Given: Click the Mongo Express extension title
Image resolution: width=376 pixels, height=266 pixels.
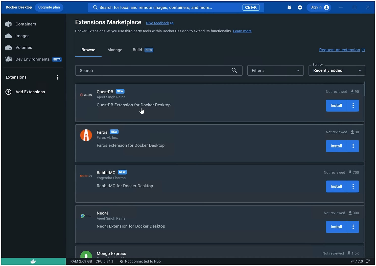Looking at the screenshot, I should [x=111, y=254].
